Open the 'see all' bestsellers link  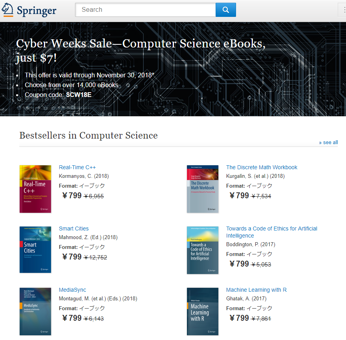click(x=328, y=143)
